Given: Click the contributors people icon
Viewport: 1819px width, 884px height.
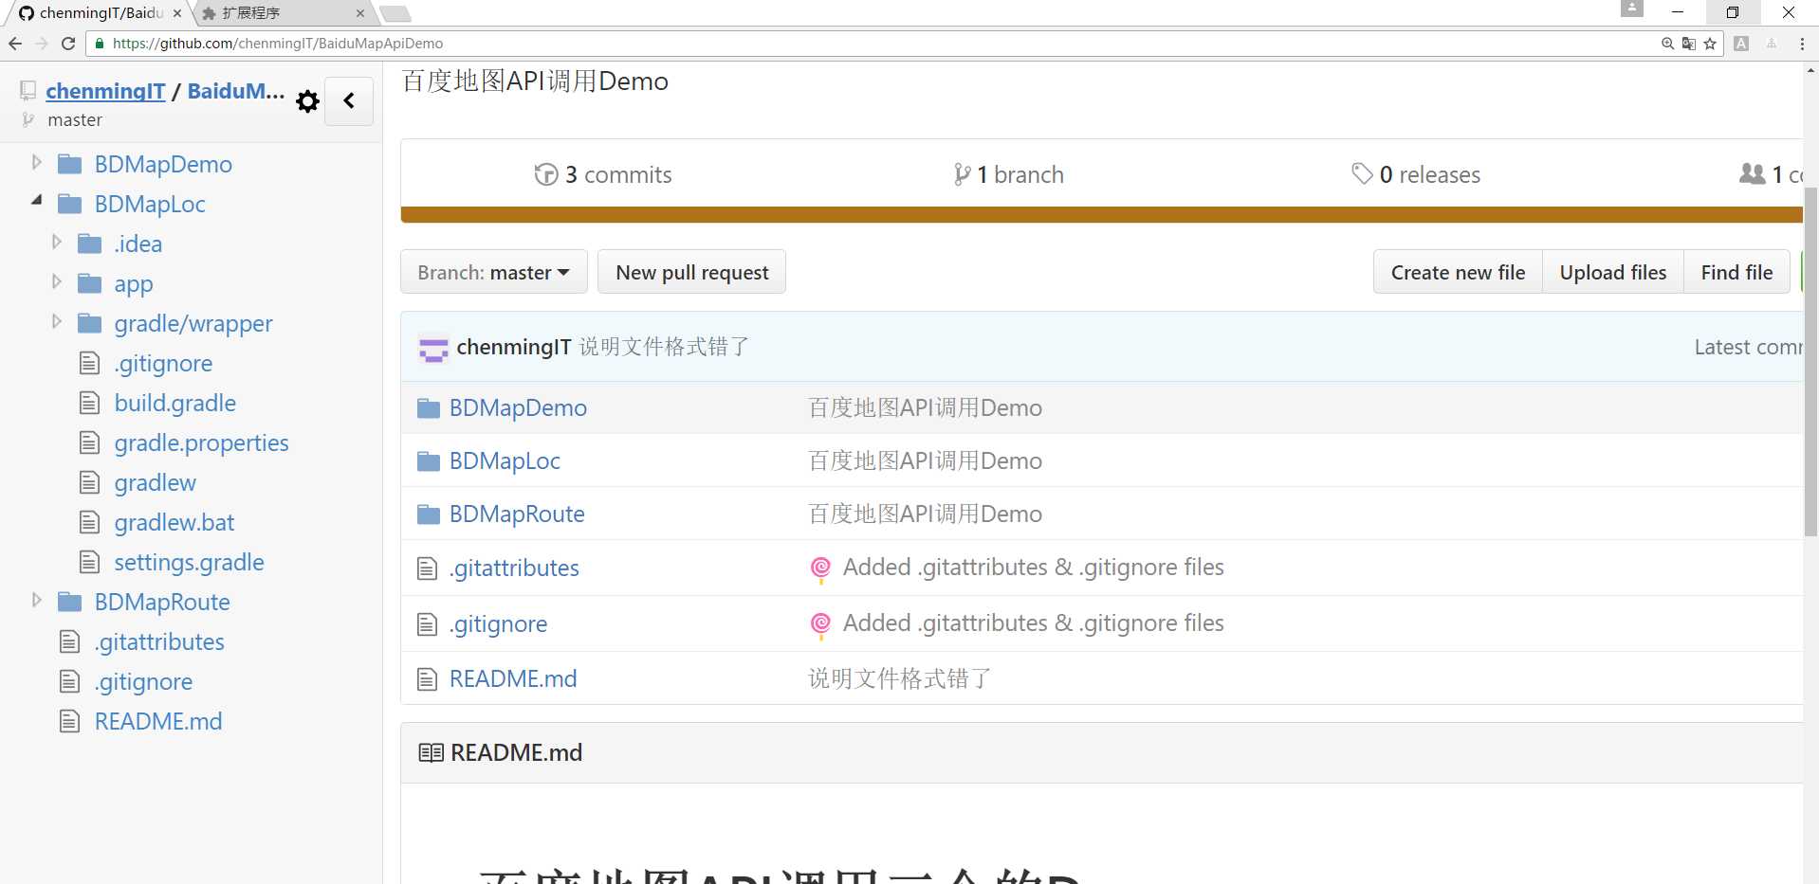Looking at the screenshot, I should [x=1752, y=173].
